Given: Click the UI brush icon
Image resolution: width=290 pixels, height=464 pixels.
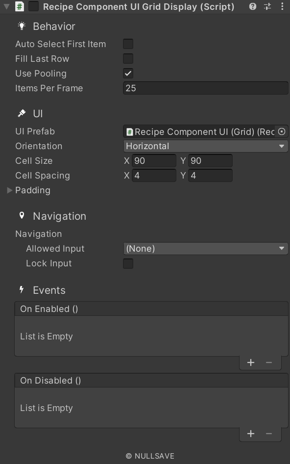Looking at the screenshot, I should click(x=22, y=113).
